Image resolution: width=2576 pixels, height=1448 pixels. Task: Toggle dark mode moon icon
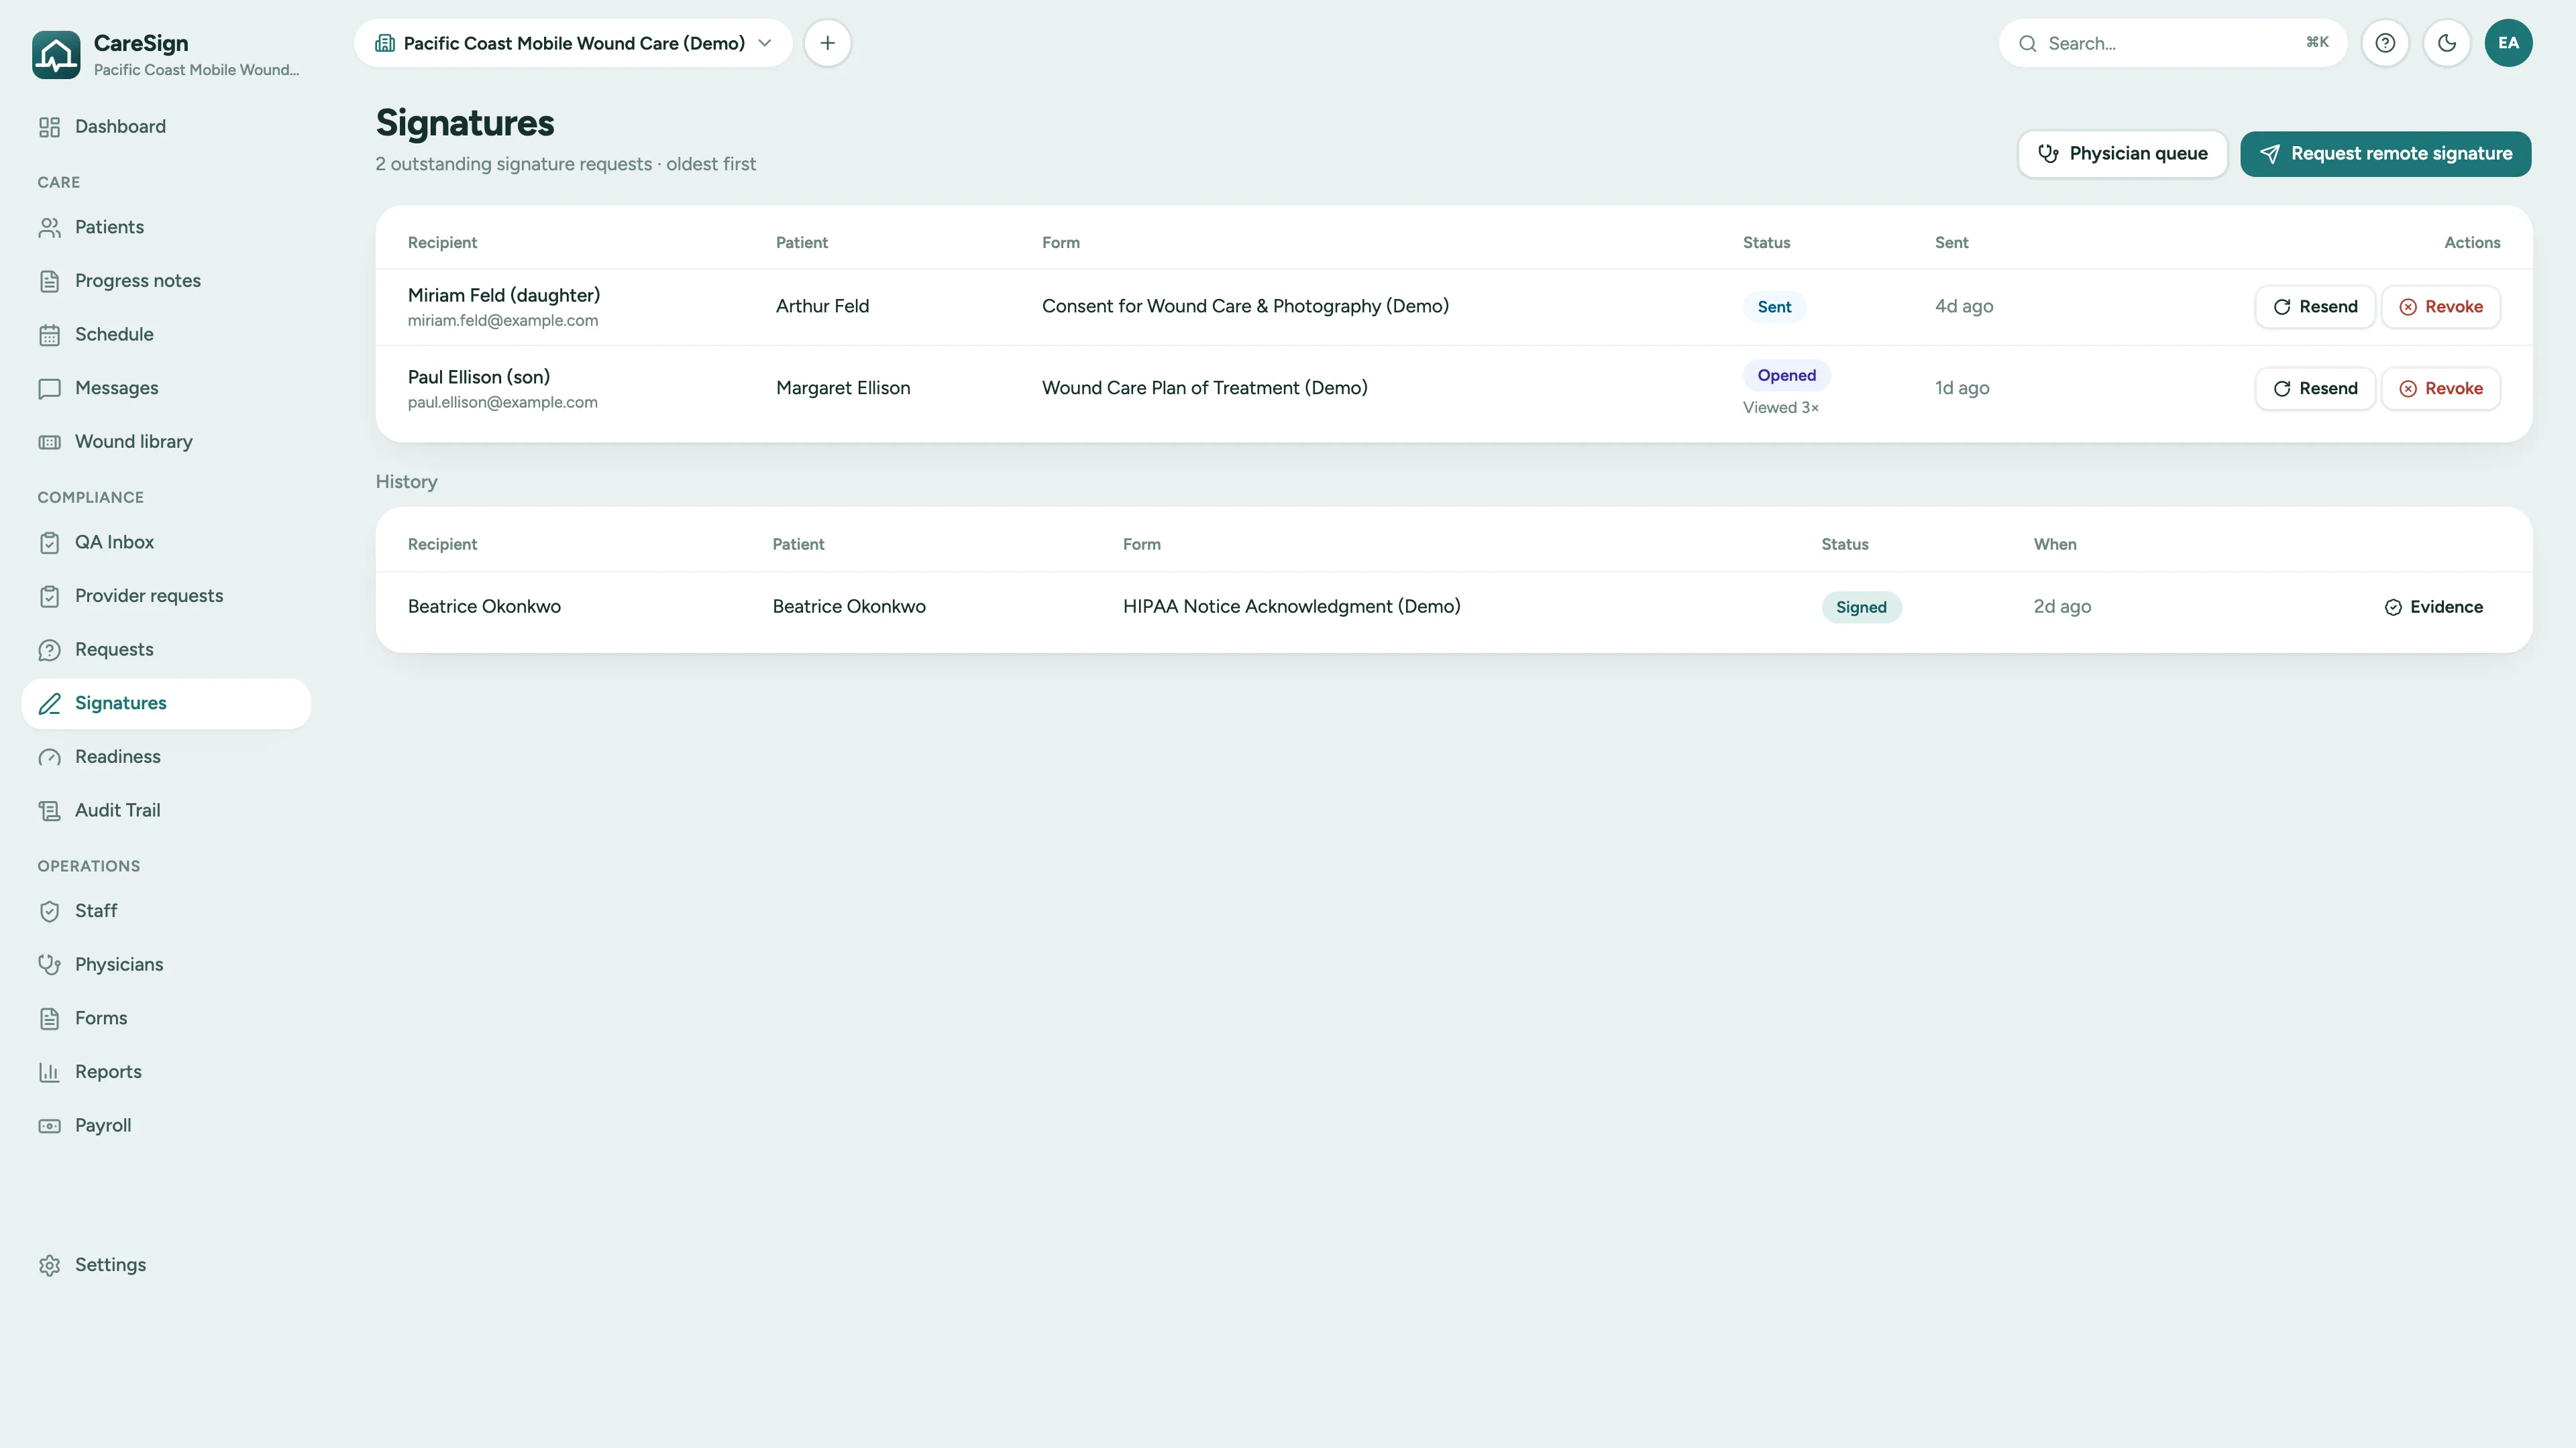2447,43
